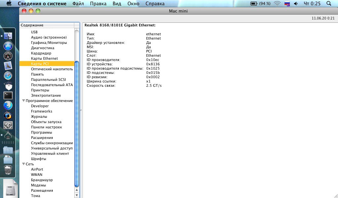Select Брандмауэр entry

42,180
